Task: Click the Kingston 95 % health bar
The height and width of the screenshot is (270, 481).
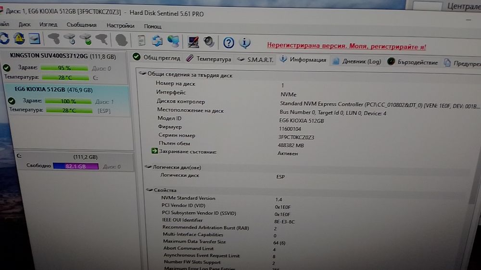Action: pos(64,68)
